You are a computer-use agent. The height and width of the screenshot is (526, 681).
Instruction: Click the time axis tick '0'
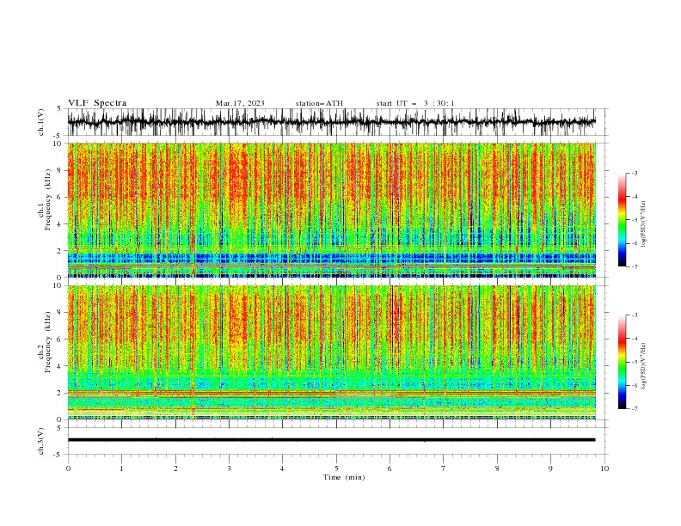tap(68, 468)
